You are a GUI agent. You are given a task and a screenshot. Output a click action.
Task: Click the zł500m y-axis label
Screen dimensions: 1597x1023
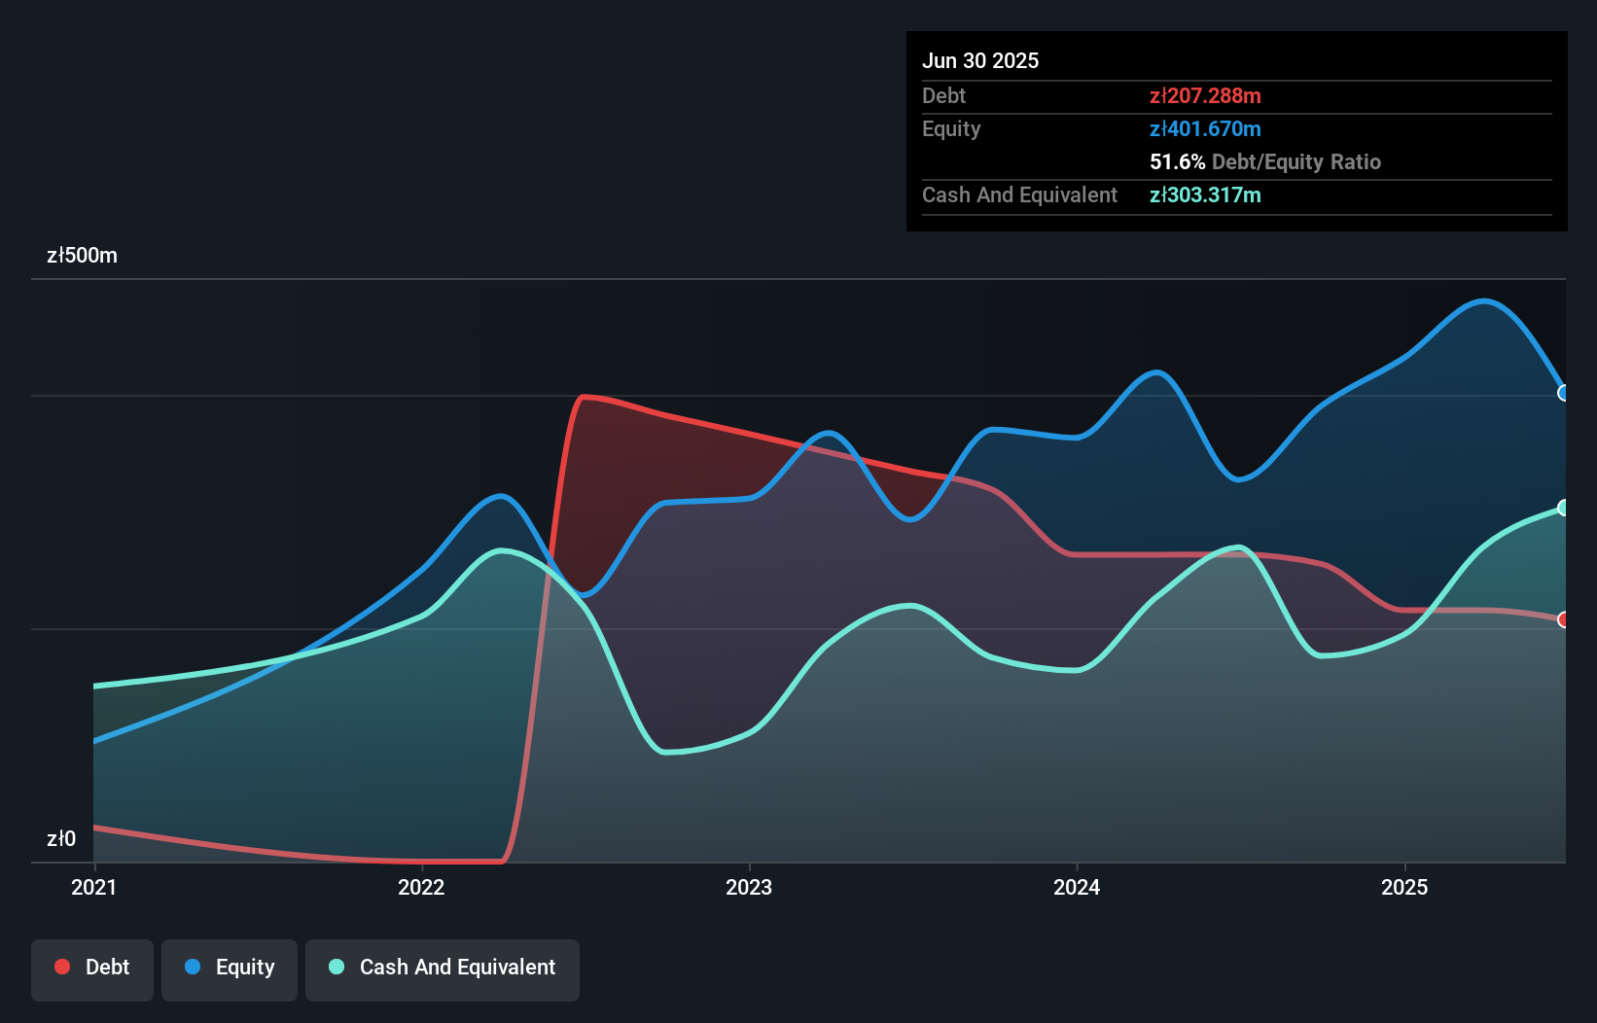click(x=83, y=256)
